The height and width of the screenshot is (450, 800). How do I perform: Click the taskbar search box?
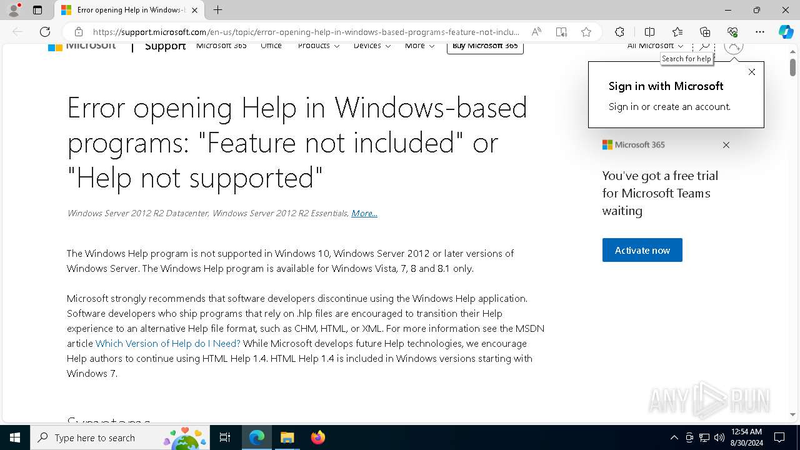[119, 437]
